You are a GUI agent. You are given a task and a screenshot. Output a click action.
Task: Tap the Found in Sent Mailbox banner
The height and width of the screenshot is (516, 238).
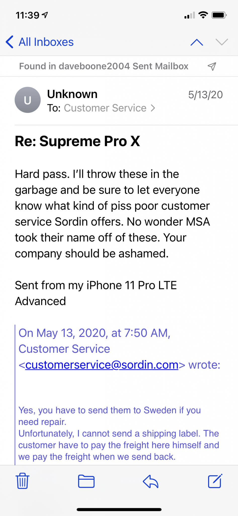click(104, 66)
